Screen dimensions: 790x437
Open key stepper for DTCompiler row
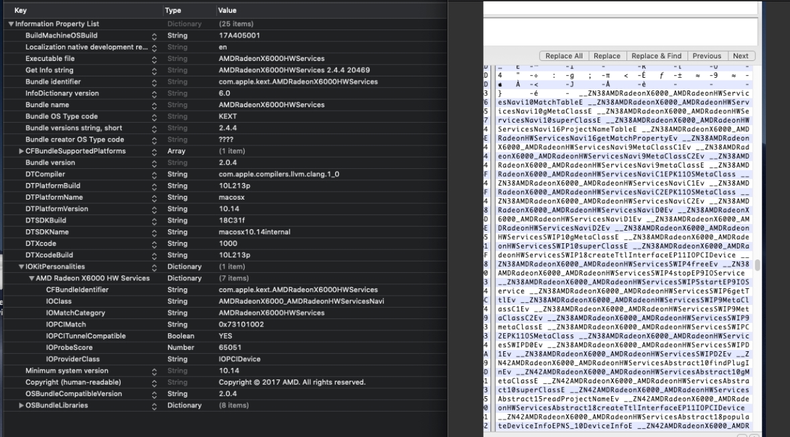(x=154, y=175)
